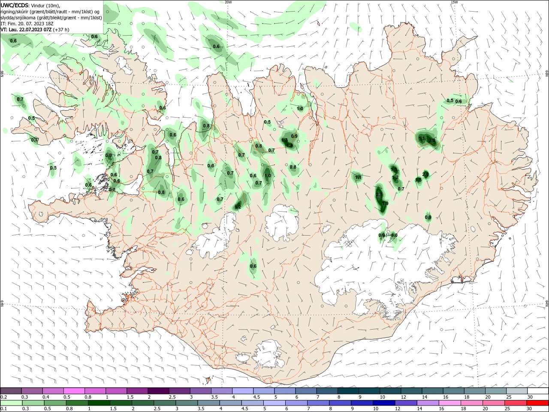This screenshot has height=412, width=549.
Task: Select the 'slydda/snjókoma' description line
Action: [51, 18]
